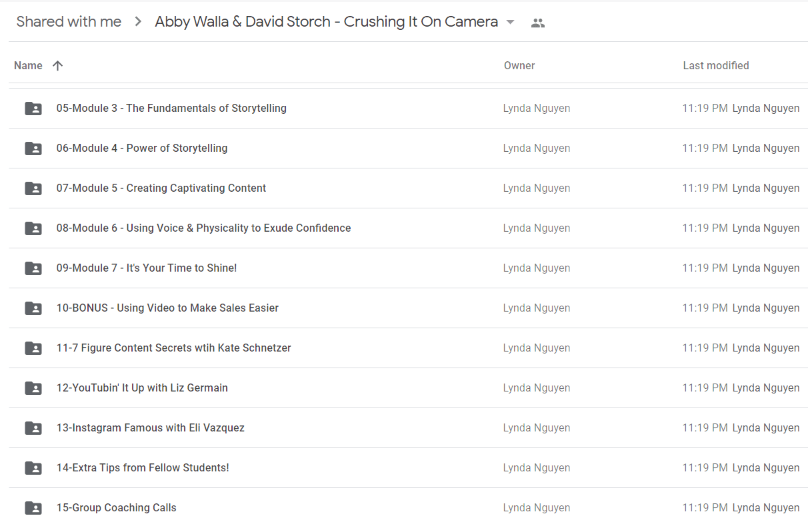808x526 pixels.
Task: Select 15-Group Coaching Calls folder name
Action: tap(117, 507)
